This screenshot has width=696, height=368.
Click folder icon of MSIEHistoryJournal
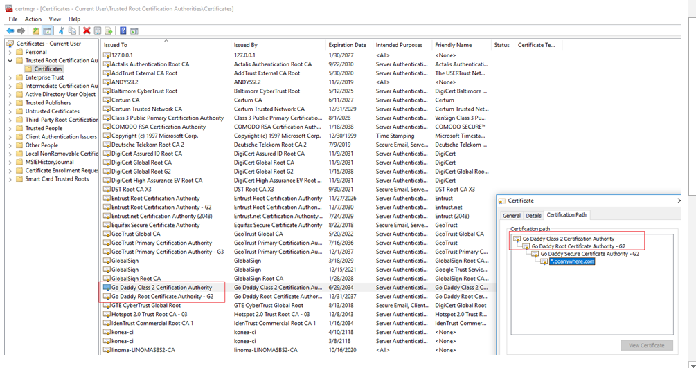[19, 162]
